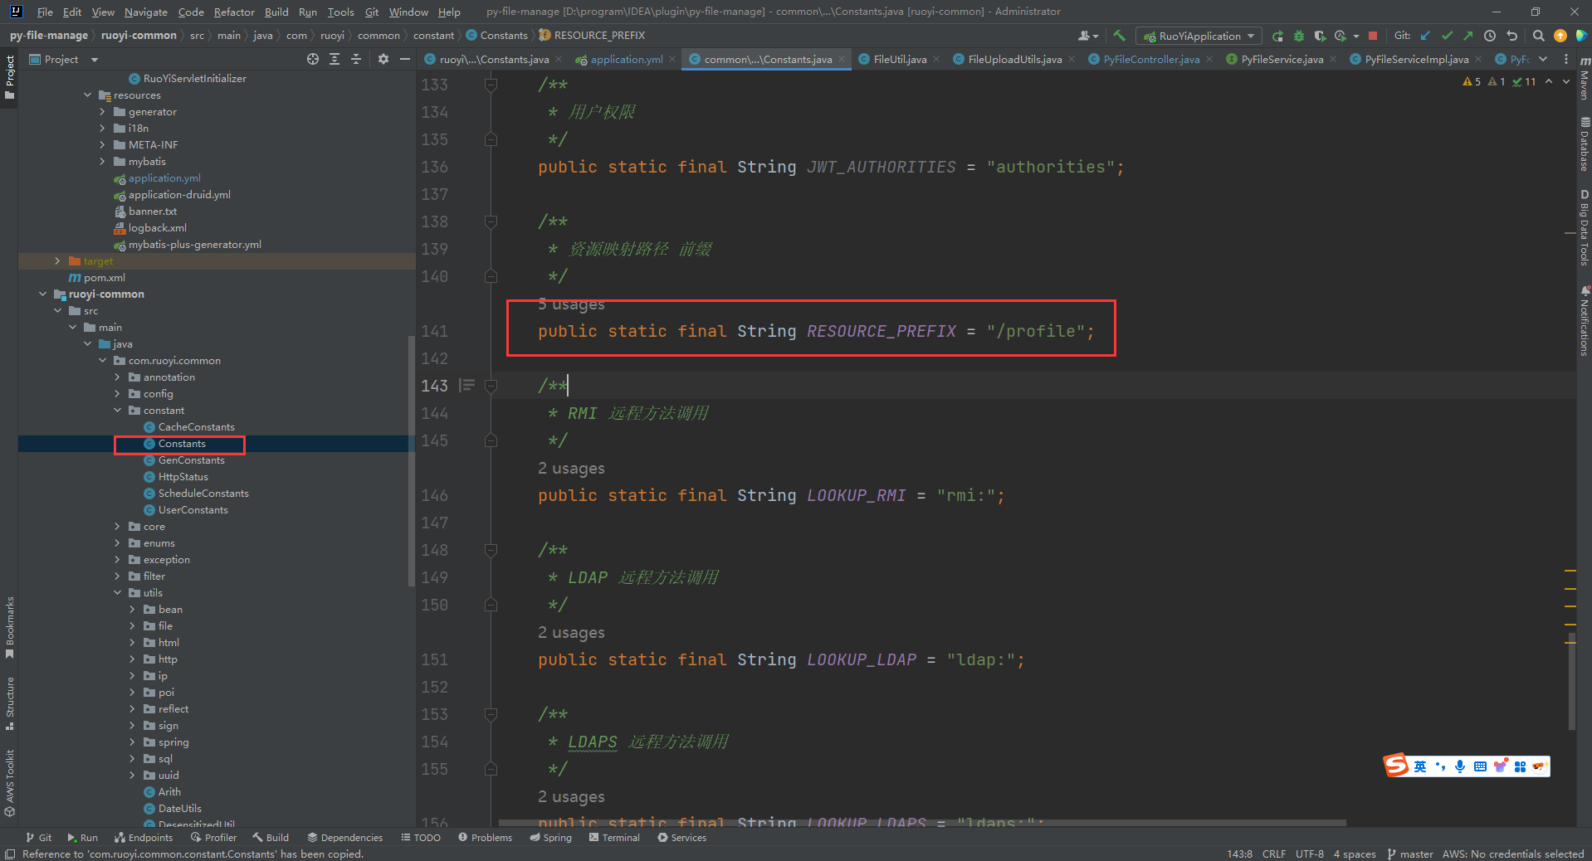
Task: Update project via Git blue arrow
Action: (1426, 36)
